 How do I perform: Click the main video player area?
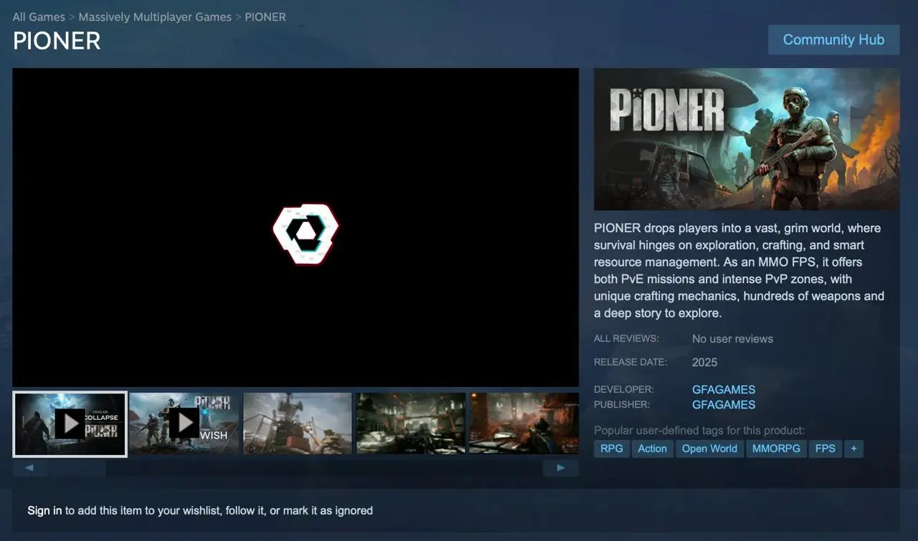click(295, 227)
